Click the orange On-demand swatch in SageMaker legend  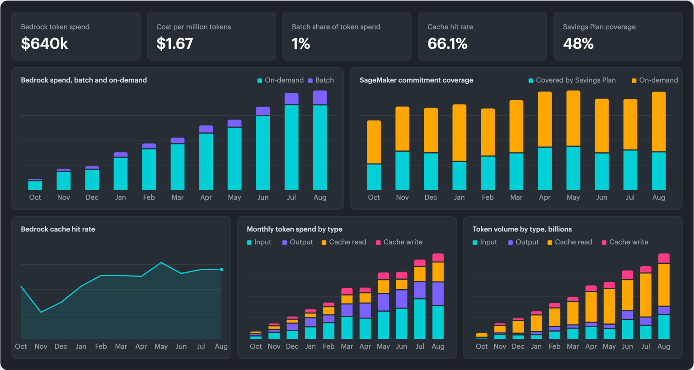(x=634, y=81)
